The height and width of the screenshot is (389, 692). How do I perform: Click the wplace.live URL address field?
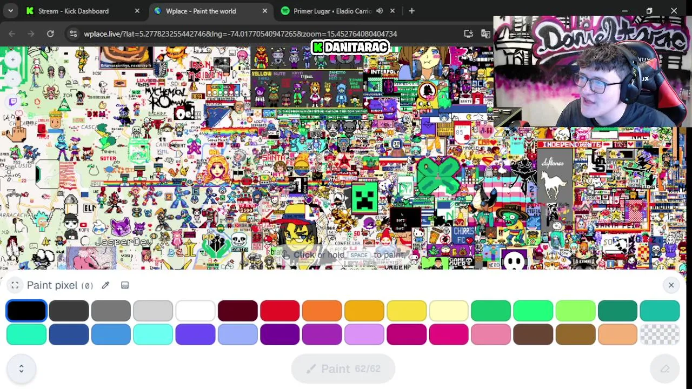click(241, 33)
